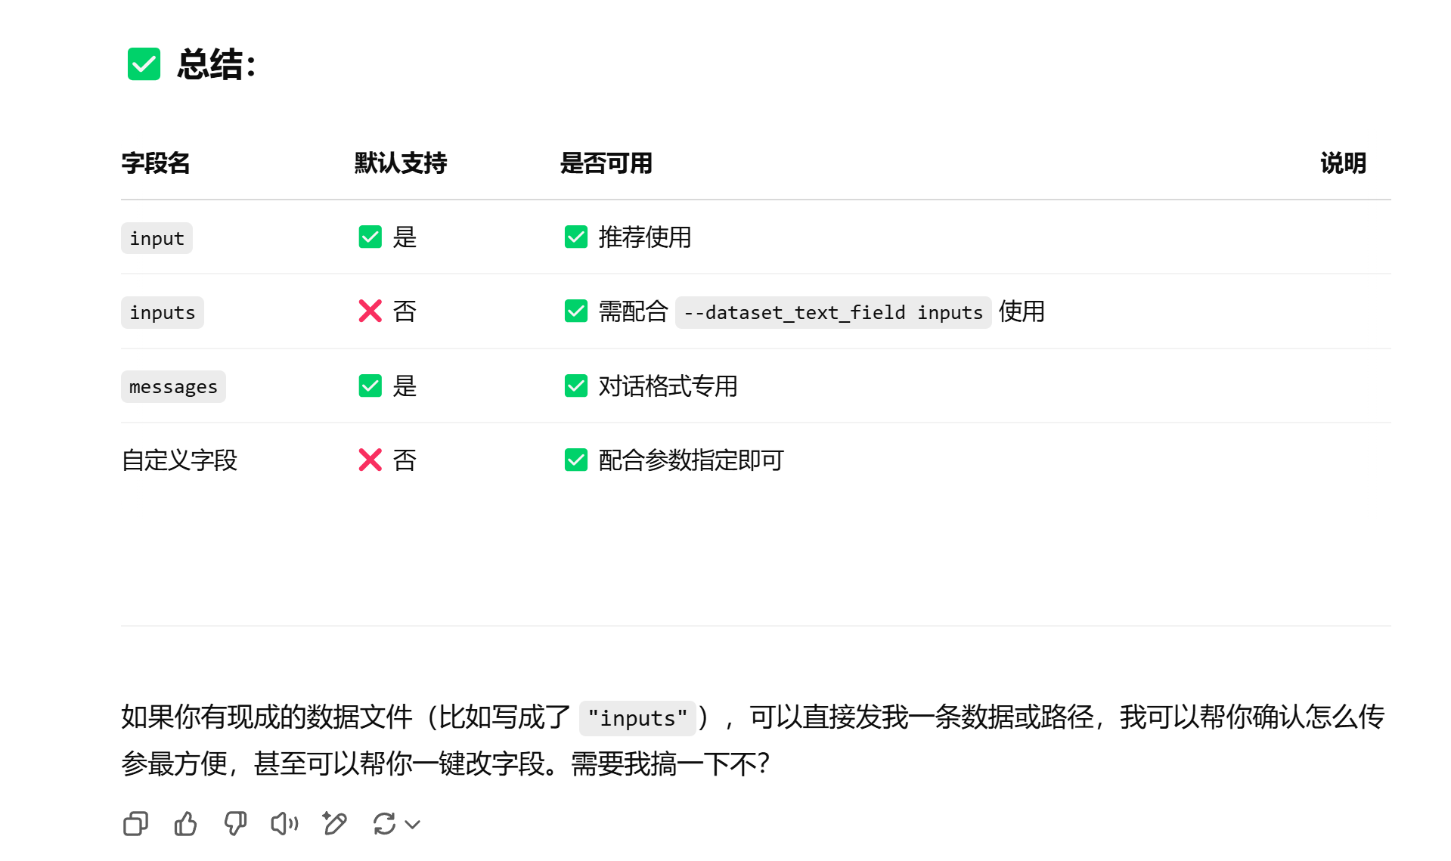The height and width of the screenshot is (861, 1451).
Task: Click the 字段名 column header
Action: [156, 163]
